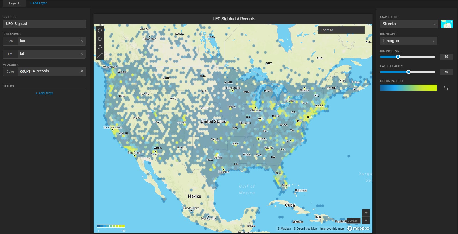The height and width of the screenshot is (234, 458).
Task: Remove the lat dimension
Action: 82,54
